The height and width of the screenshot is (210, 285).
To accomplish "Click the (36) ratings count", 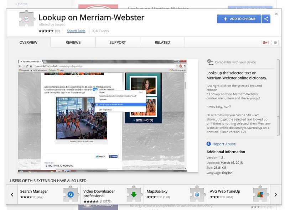I will (x=57, y=31).
